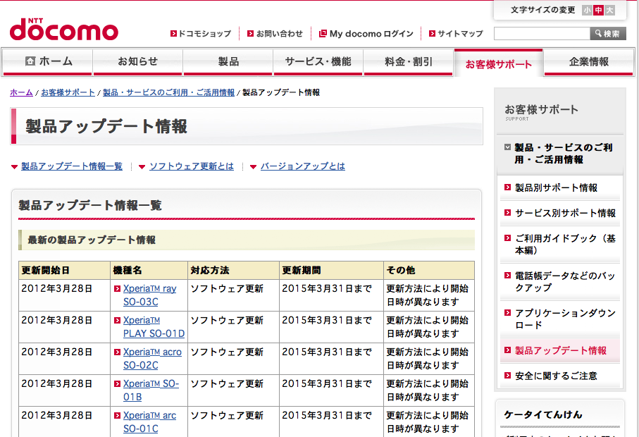Screen dimensions: 639x437
Task: Click arrow icon before ドコモショップ
Action: click(173, 34)
